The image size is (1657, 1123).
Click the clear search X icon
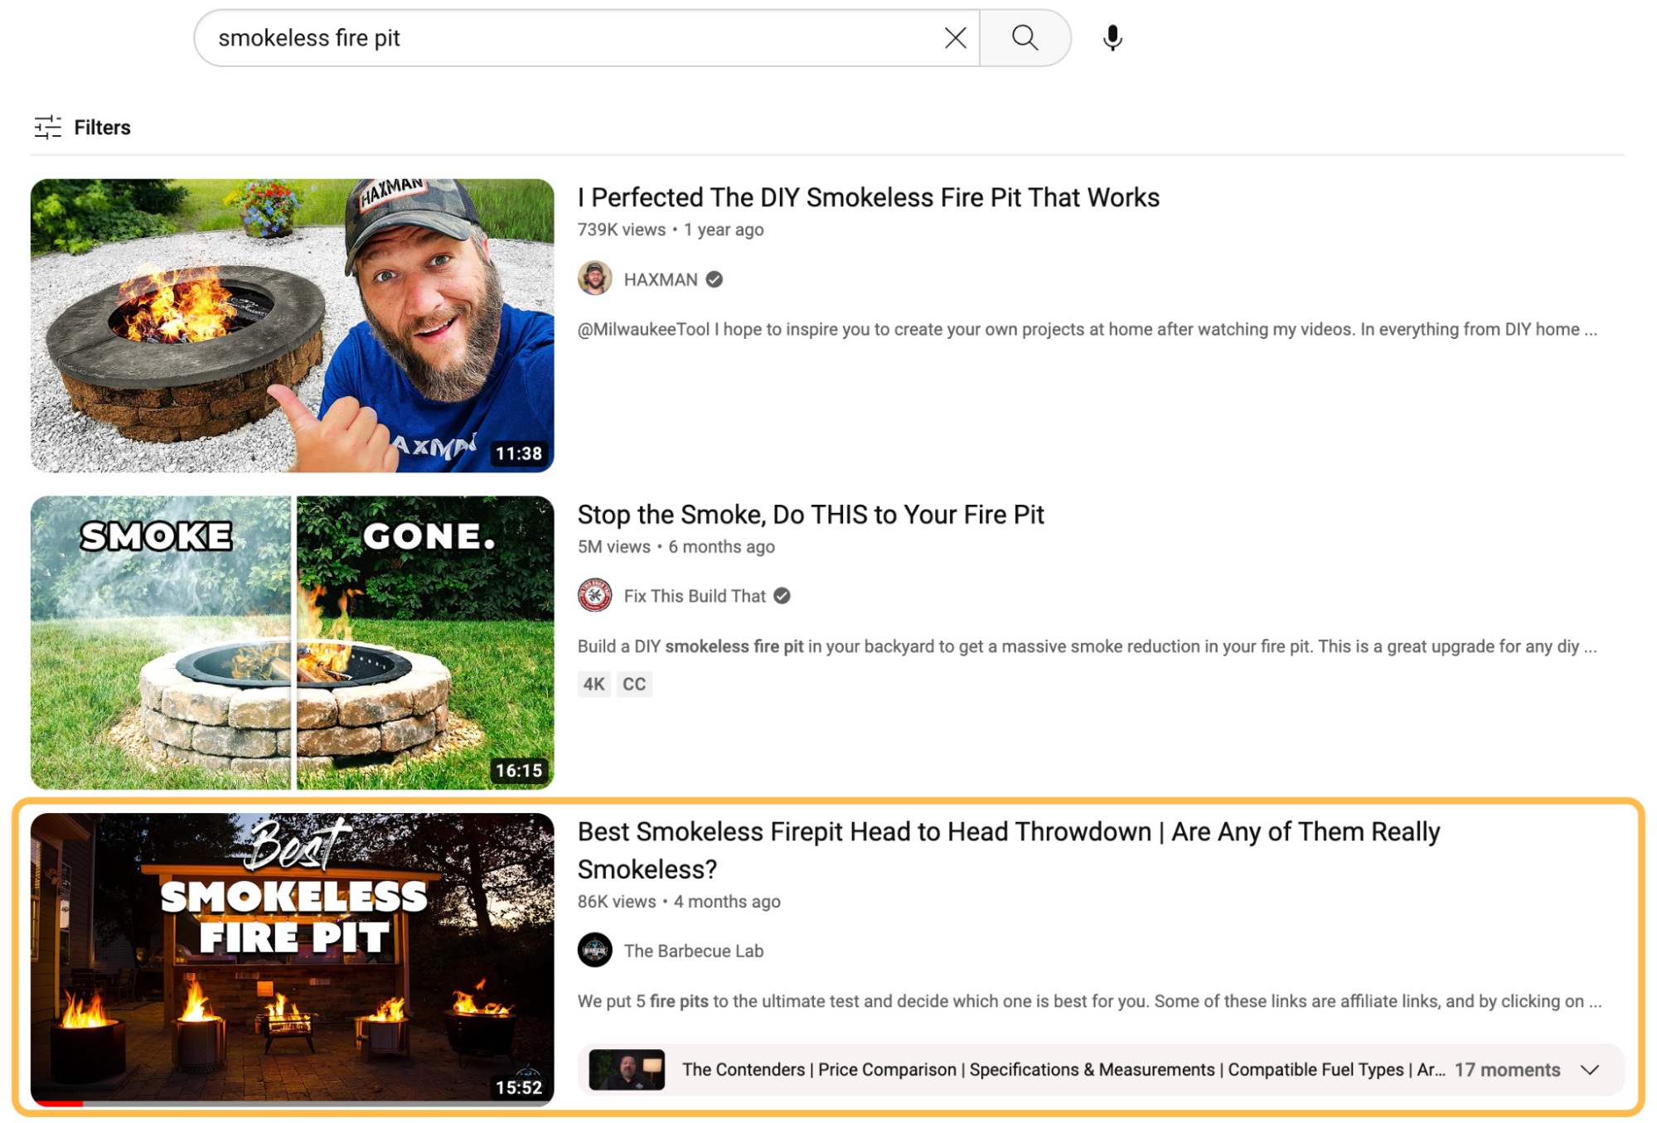[x=954, y=37]
